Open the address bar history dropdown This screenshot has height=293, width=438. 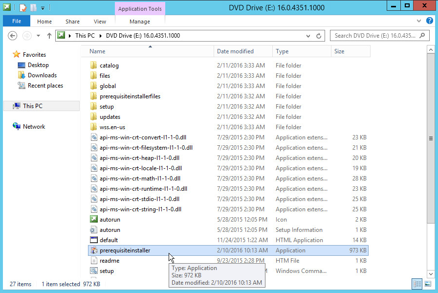tap(308, 36)
